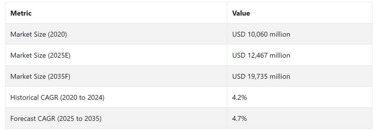Screen dimensions: 376x131
Task: Click Forecast CAGR (2025 to 2035) label
Action: [56, 118]
